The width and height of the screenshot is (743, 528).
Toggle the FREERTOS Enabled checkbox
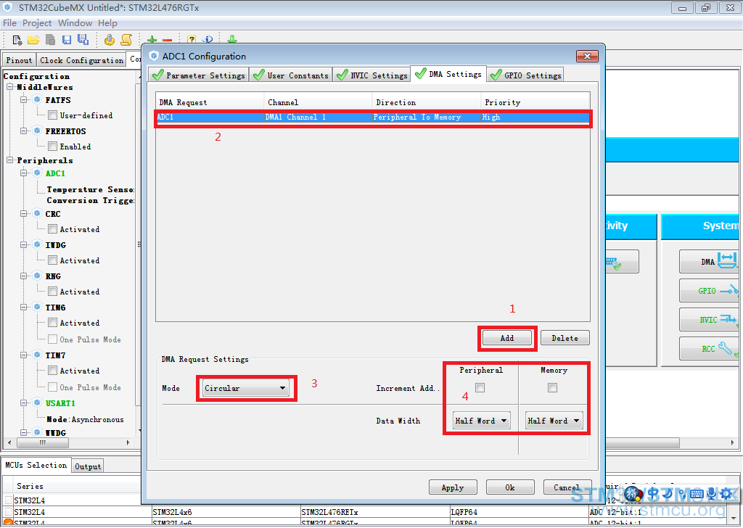[x=52, y=147]
